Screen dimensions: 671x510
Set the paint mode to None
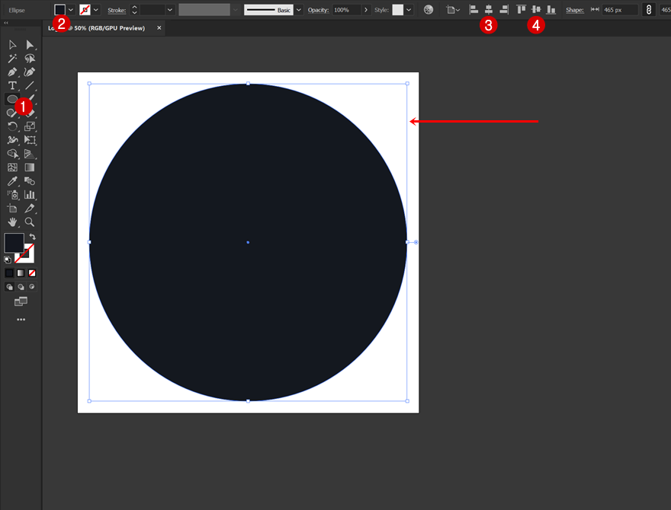[x=32, y=273]
